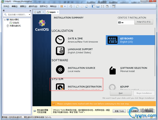Click the INSTALLATION SOURCE label
158x120 pixels.
[82, 68]
